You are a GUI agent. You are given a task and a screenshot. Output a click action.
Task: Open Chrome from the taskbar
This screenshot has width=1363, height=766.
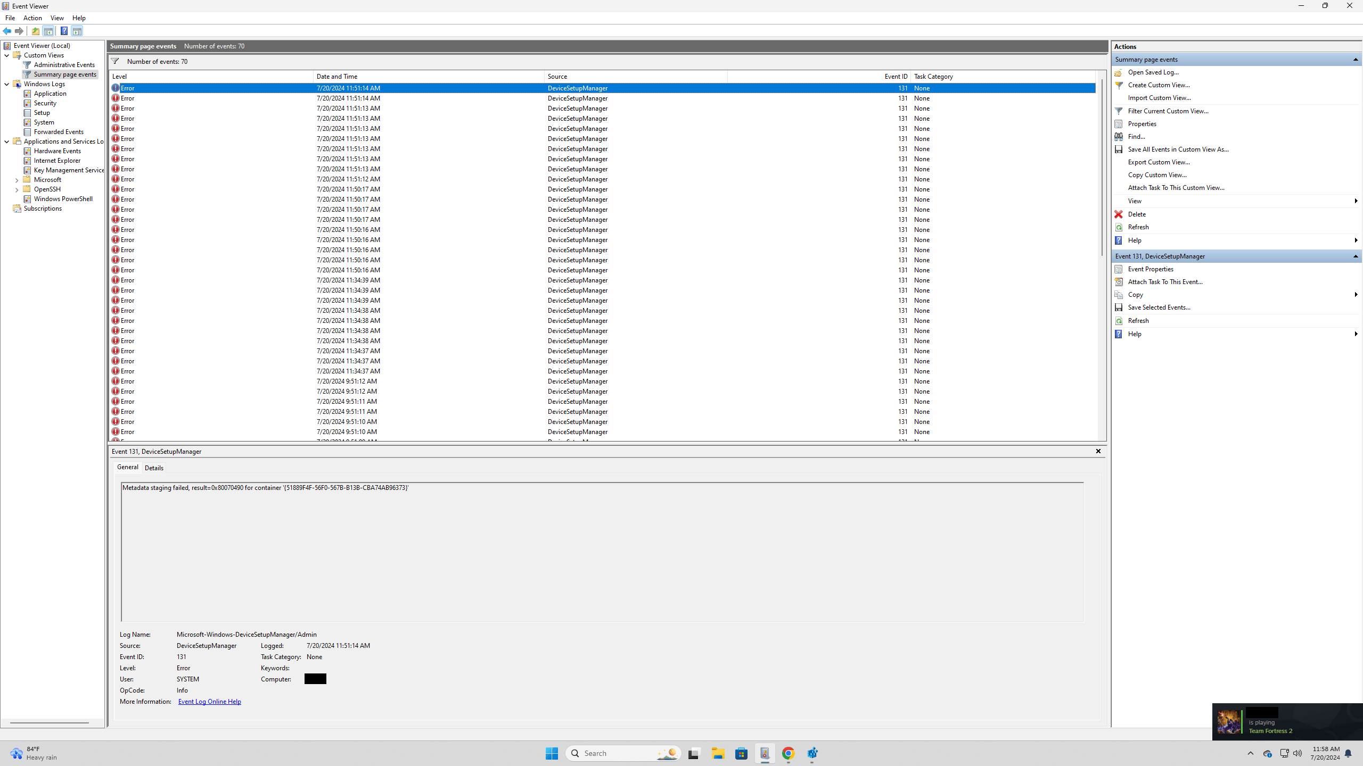tap(788, 753)
